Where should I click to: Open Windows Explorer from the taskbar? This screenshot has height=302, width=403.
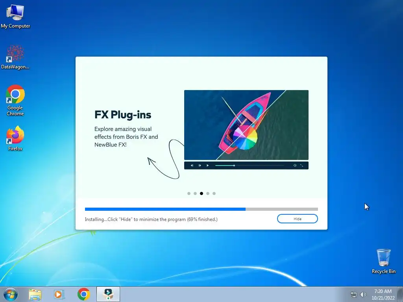35,294
